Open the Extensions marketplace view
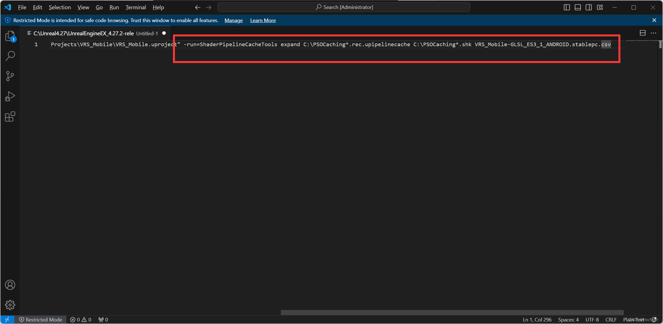 tap(10, 117)
